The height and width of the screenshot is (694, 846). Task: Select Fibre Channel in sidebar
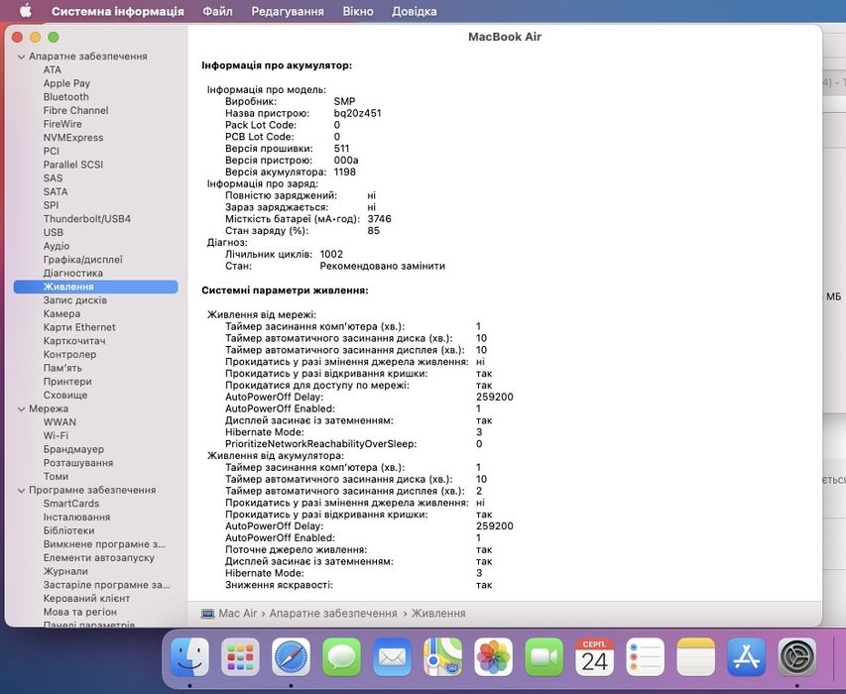pyautogui.click(x=75, y=110)
